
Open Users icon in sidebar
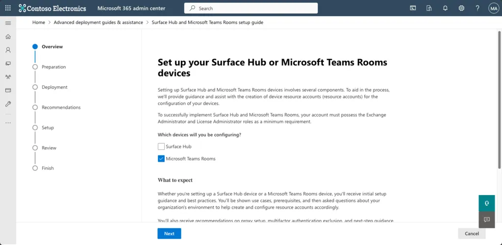(x=8, y=50)
